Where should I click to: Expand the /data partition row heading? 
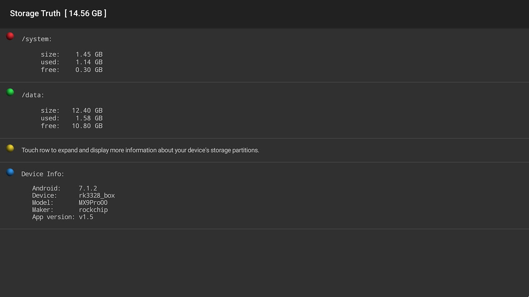(x=33, y=95)
